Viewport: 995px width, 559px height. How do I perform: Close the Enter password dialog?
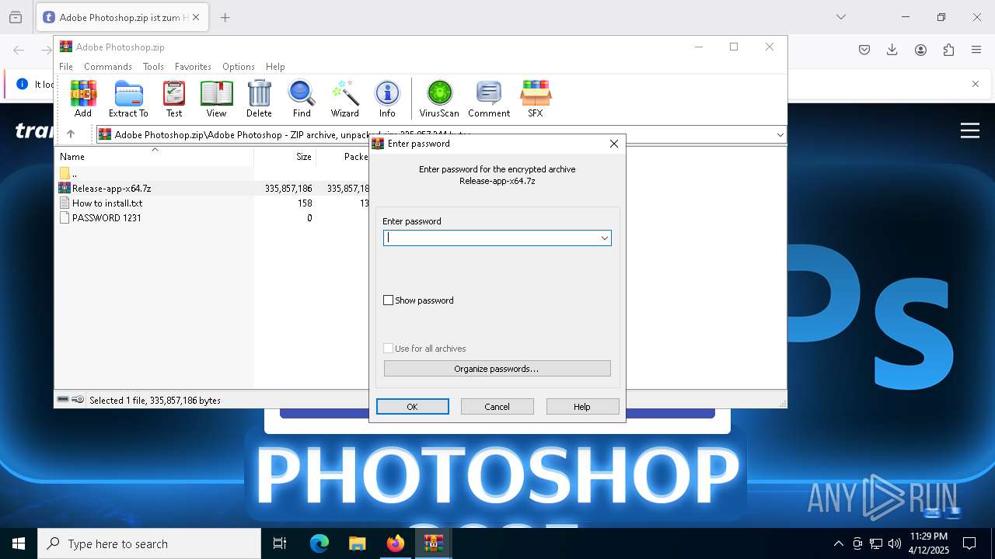pyautogui.click(x=613, y=144)
